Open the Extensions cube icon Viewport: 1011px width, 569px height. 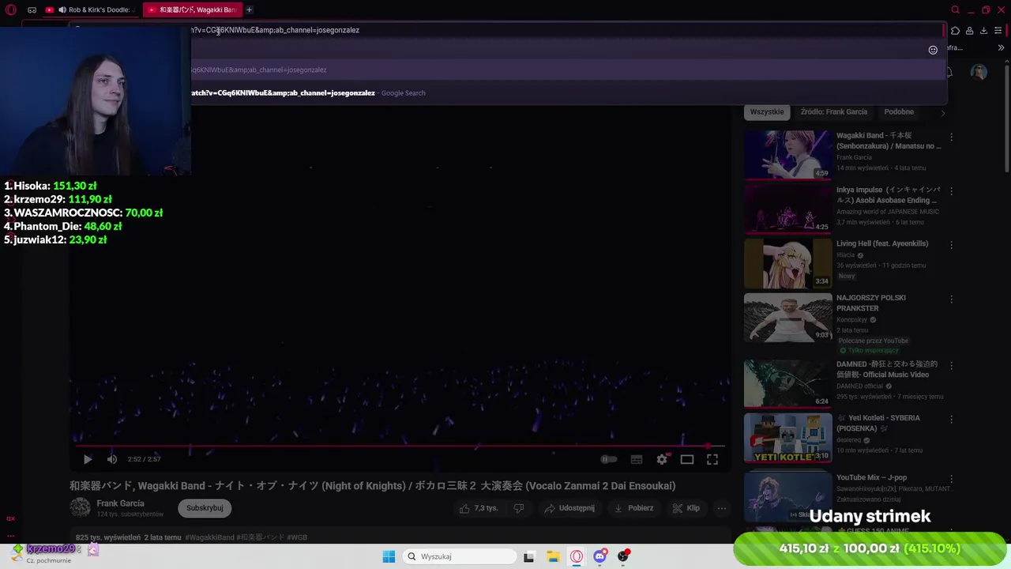point(955,31)
